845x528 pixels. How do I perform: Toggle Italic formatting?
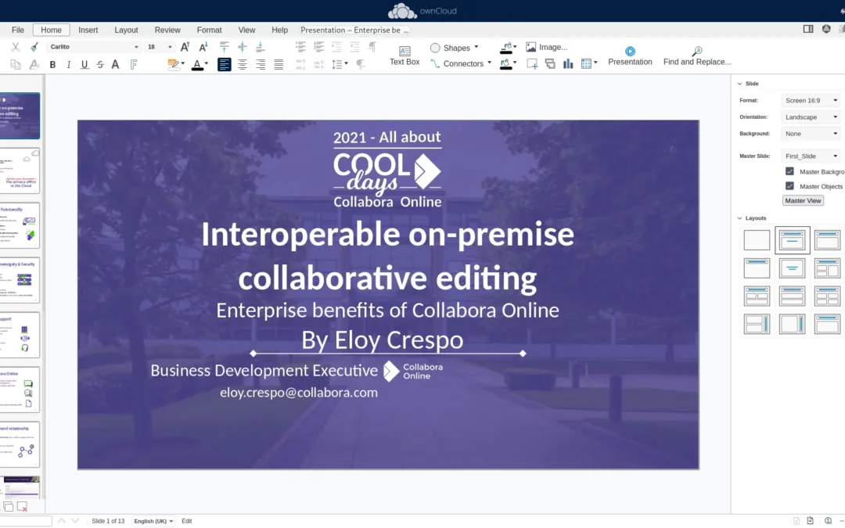coord(68,65)
